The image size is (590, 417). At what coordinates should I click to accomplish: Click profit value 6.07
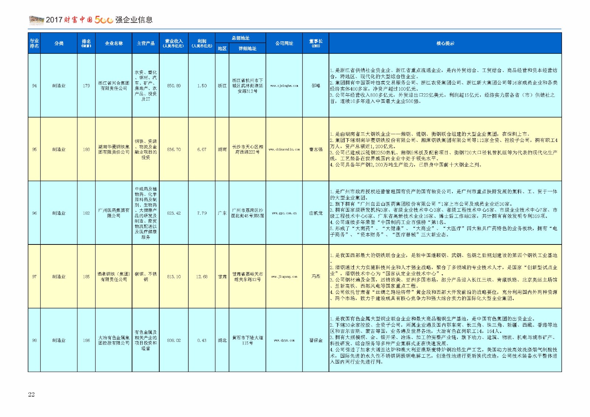click(x=202, y=149)
